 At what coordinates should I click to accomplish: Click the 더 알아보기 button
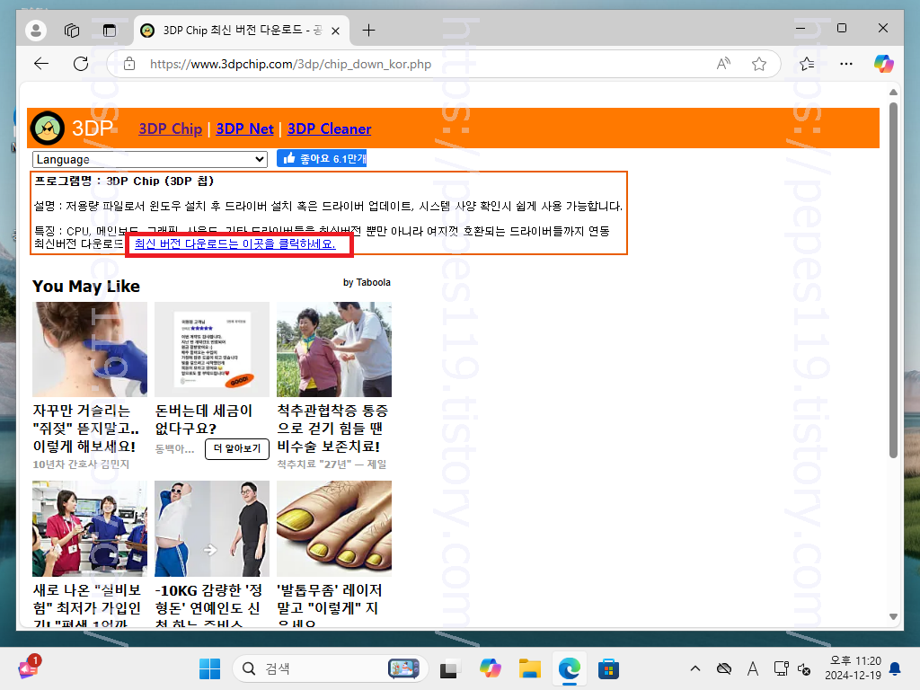237,449
